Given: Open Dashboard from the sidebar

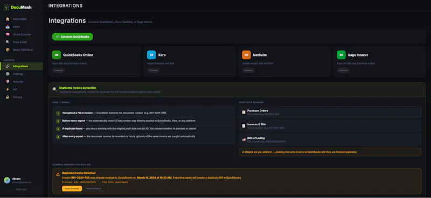Looking at the screenshot, I should tap(22, 19).
